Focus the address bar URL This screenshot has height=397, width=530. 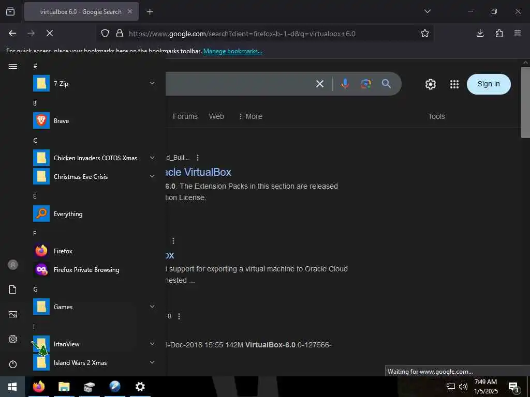point(242,34)
